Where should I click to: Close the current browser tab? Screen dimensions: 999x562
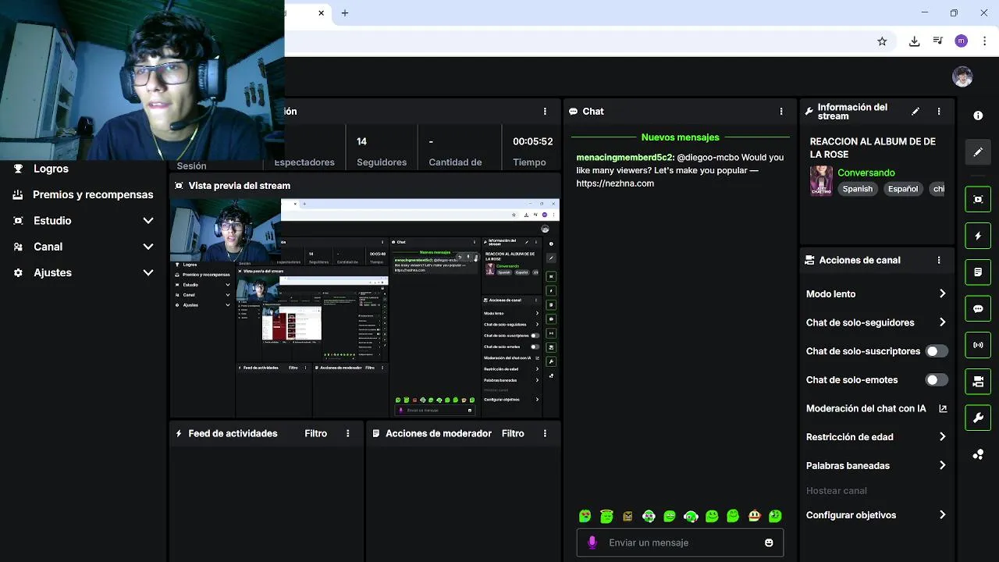pyautogui.click(x=322, y=12)
